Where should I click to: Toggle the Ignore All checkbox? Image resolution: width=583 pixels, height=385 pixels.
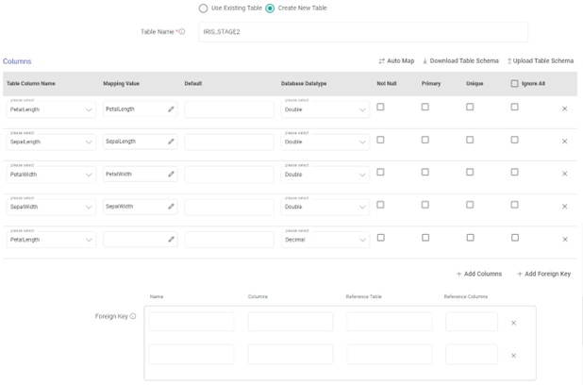click(514, 83)
